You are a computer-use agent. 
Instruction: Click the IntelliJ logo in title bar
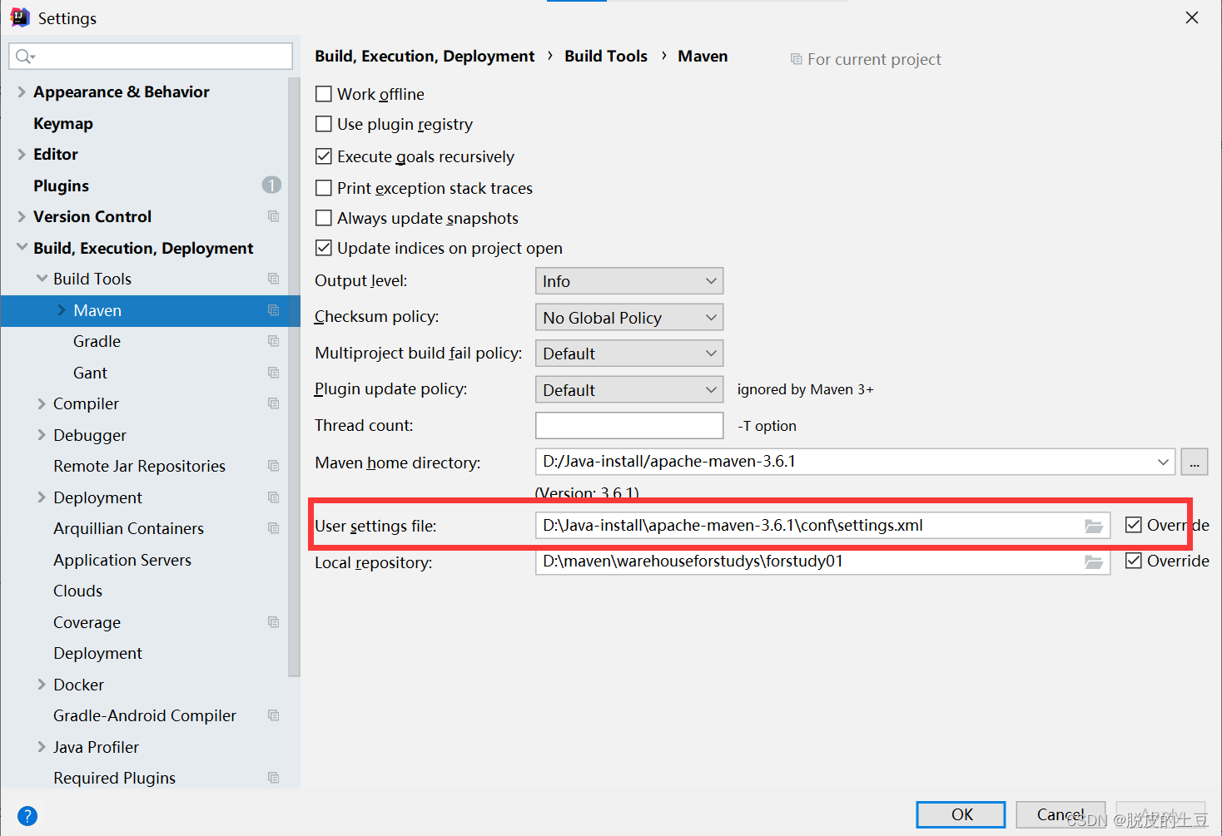(x=19, y=17)
